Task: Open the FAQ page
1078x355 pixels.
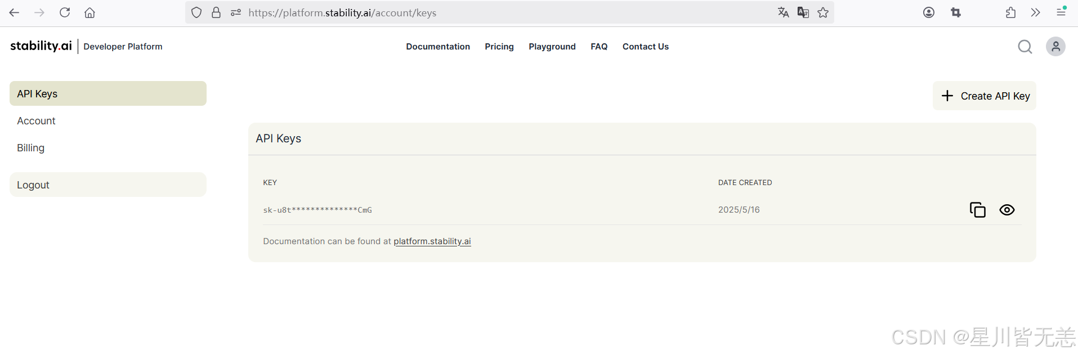Action: pos(599,47)
